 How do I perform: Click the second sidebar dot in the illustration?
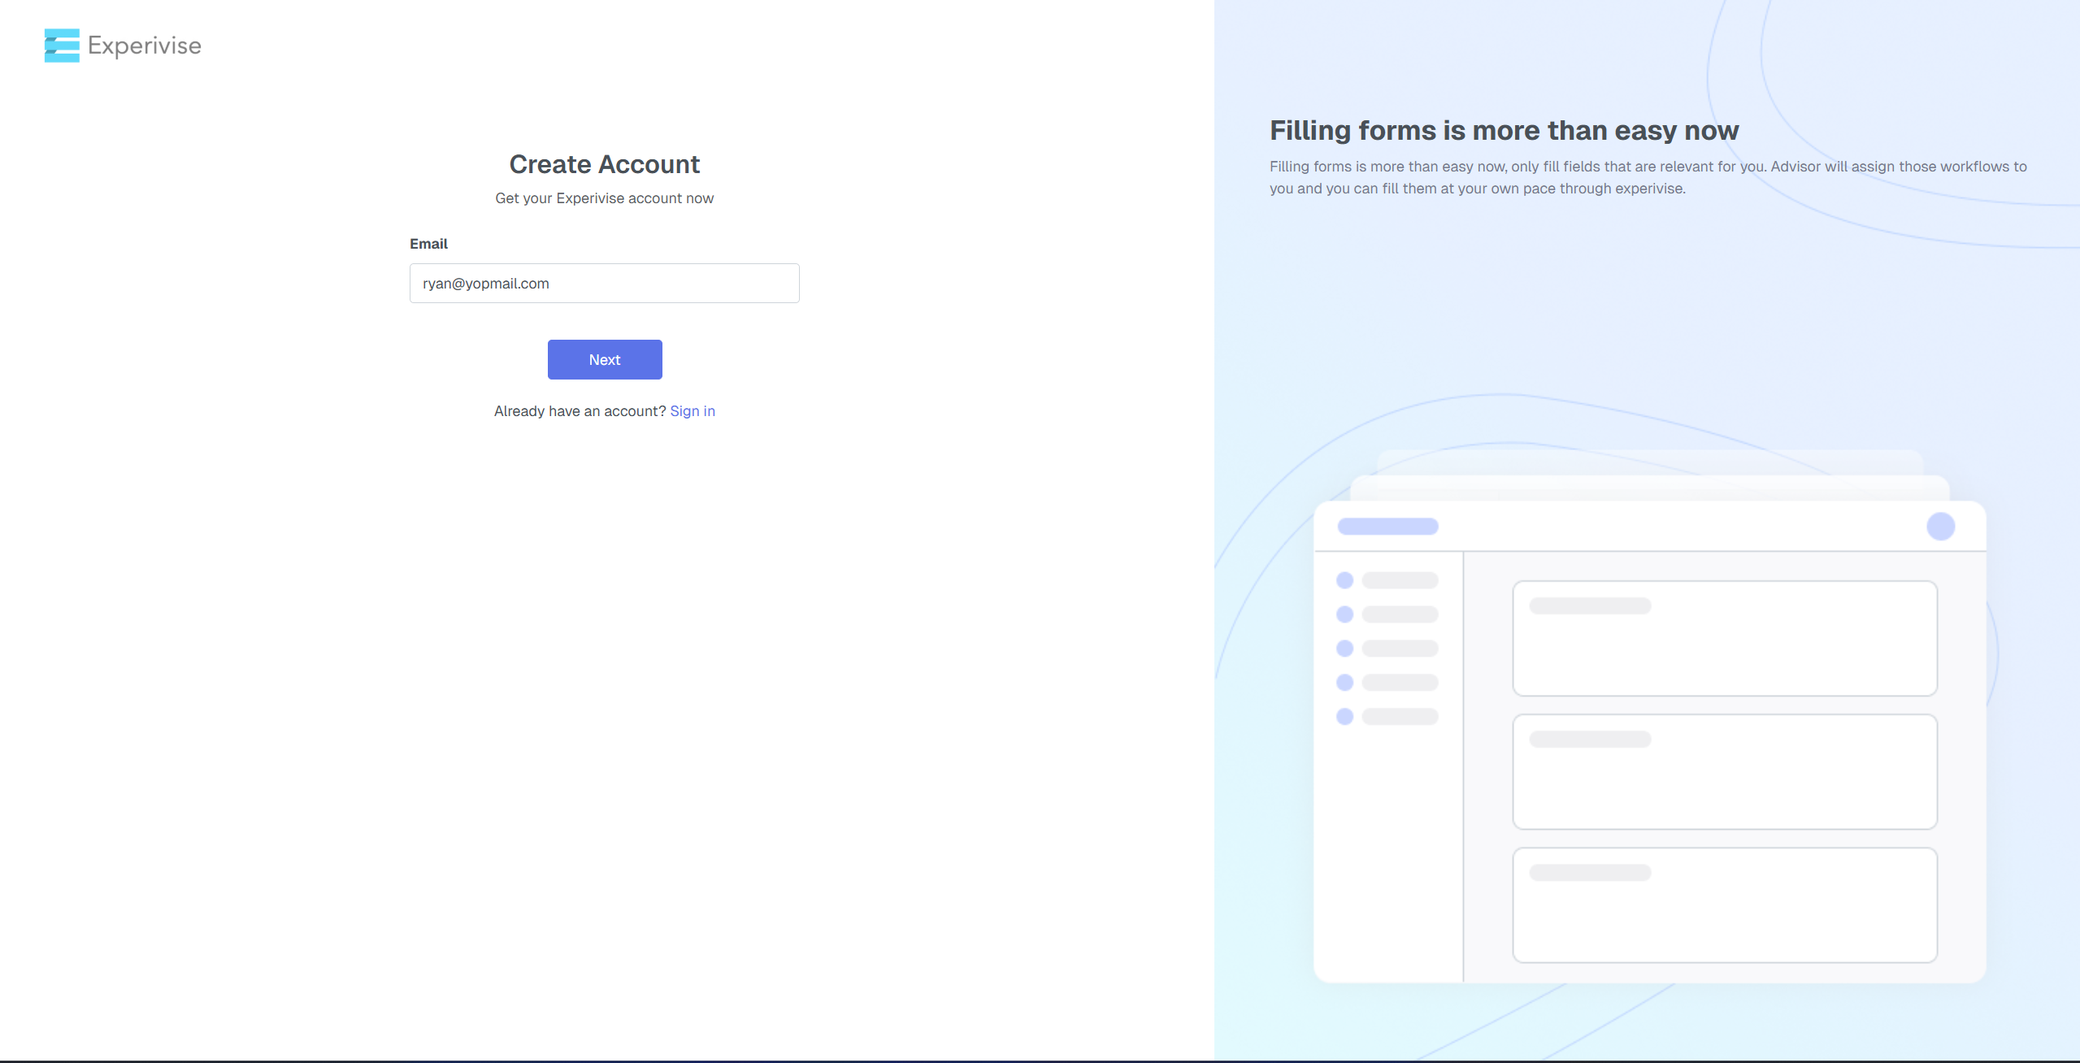[1344, 614]
